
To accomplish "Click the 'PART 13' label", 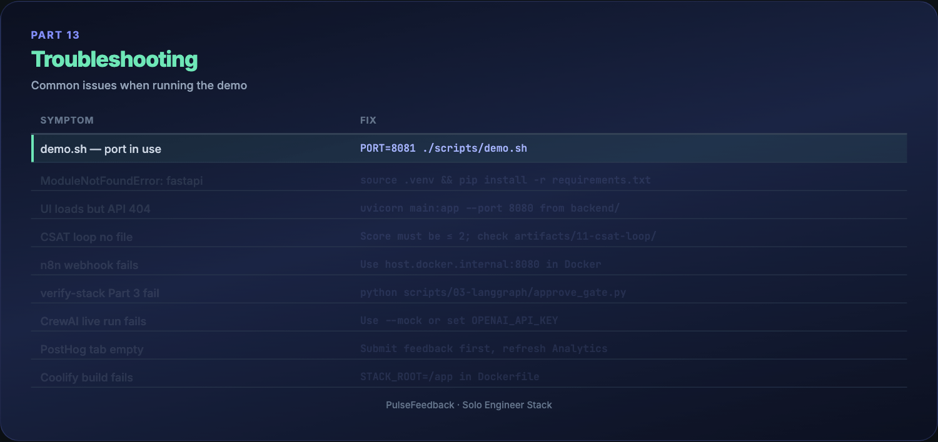I will [56, 35].
